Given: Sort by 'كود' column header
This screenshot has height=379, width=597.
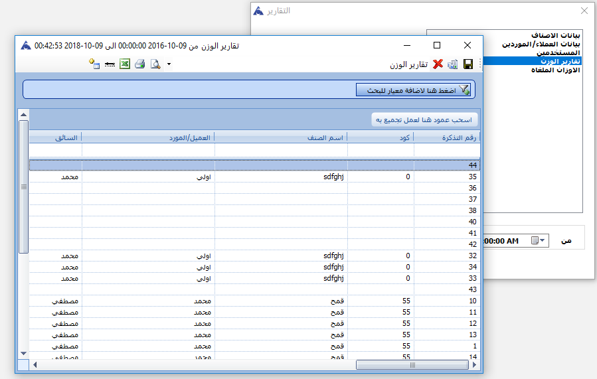Looking at the screenshot, I should click(381, 137).
